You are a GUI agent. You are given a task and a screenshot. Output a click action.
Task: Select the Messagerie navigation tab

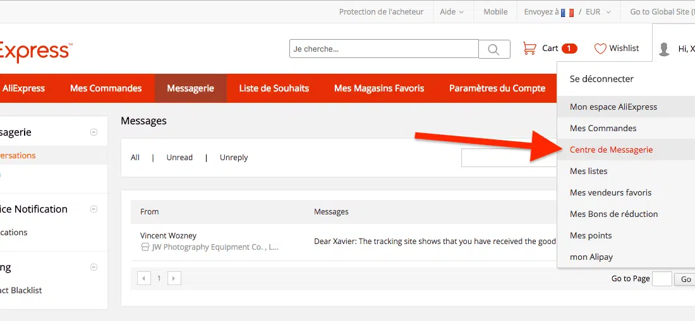pos(191,88)
